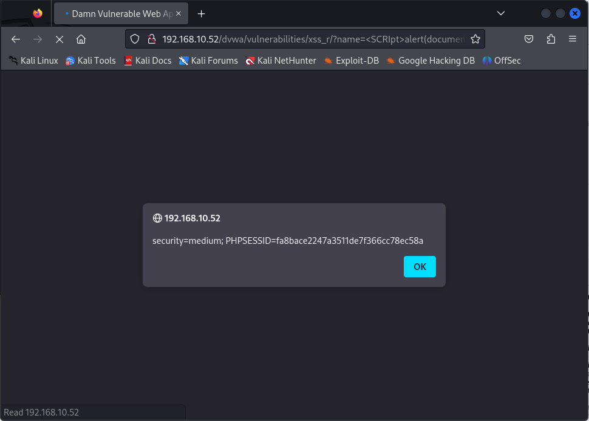
Task: Open Google Hacking DB bookmark
Action: coord(431,61)
